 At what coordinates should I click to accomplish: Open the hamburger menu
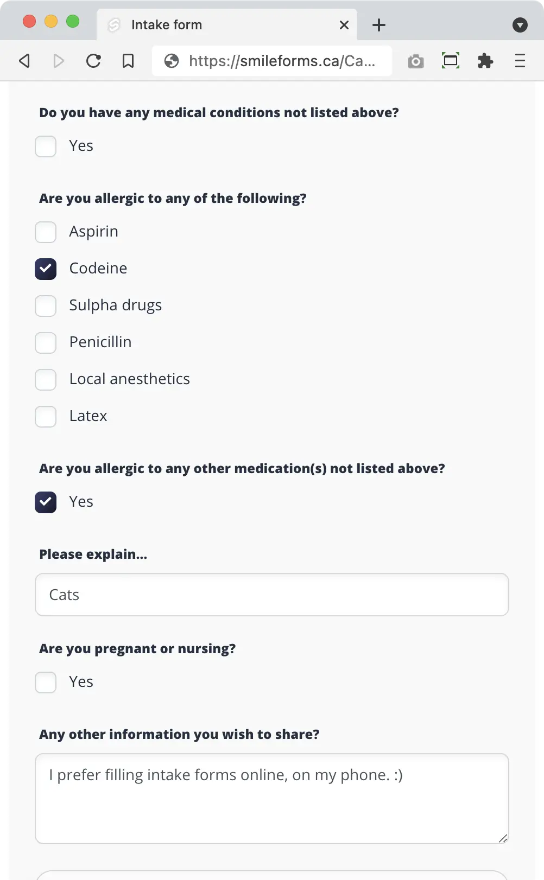[520, 61]
